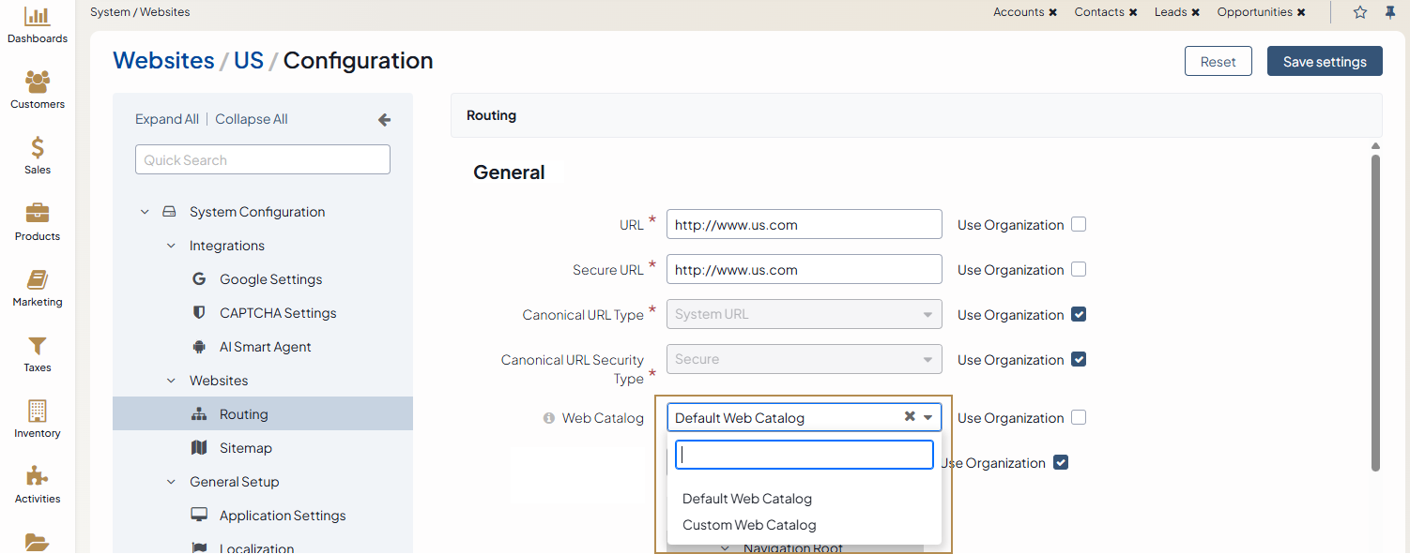The width and height of the screenshot is (1410, 554).
Task: Open the Customers sidebar menu
Action: coord(38,82)
